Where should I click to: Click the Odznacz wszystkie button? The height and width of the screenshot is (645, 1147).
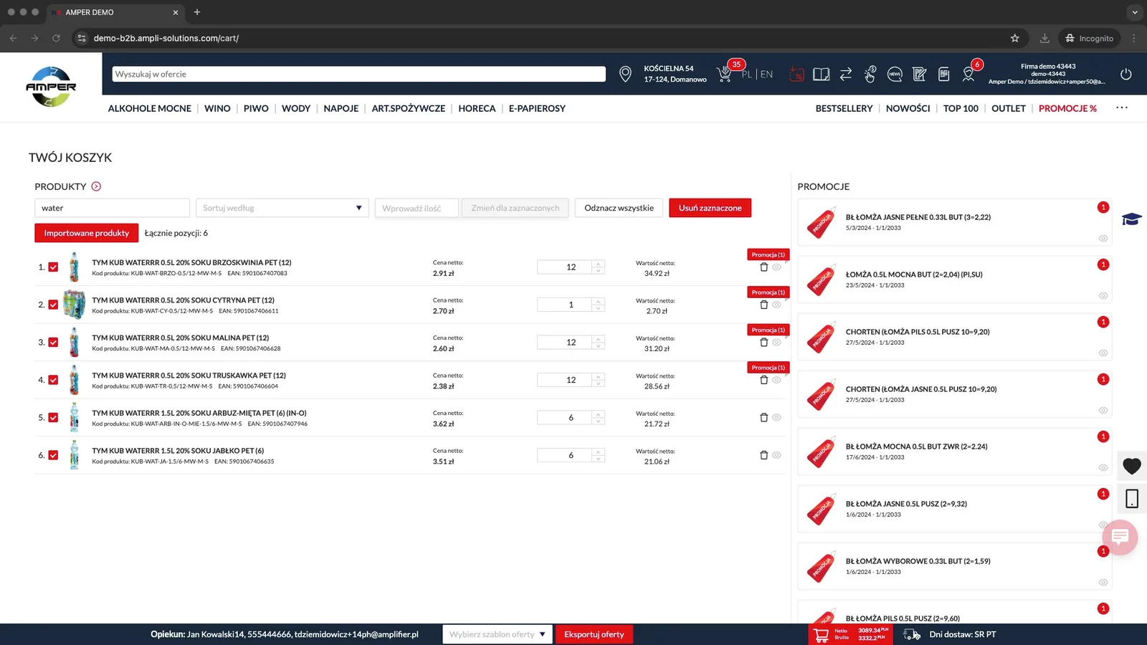click(619, 208)
